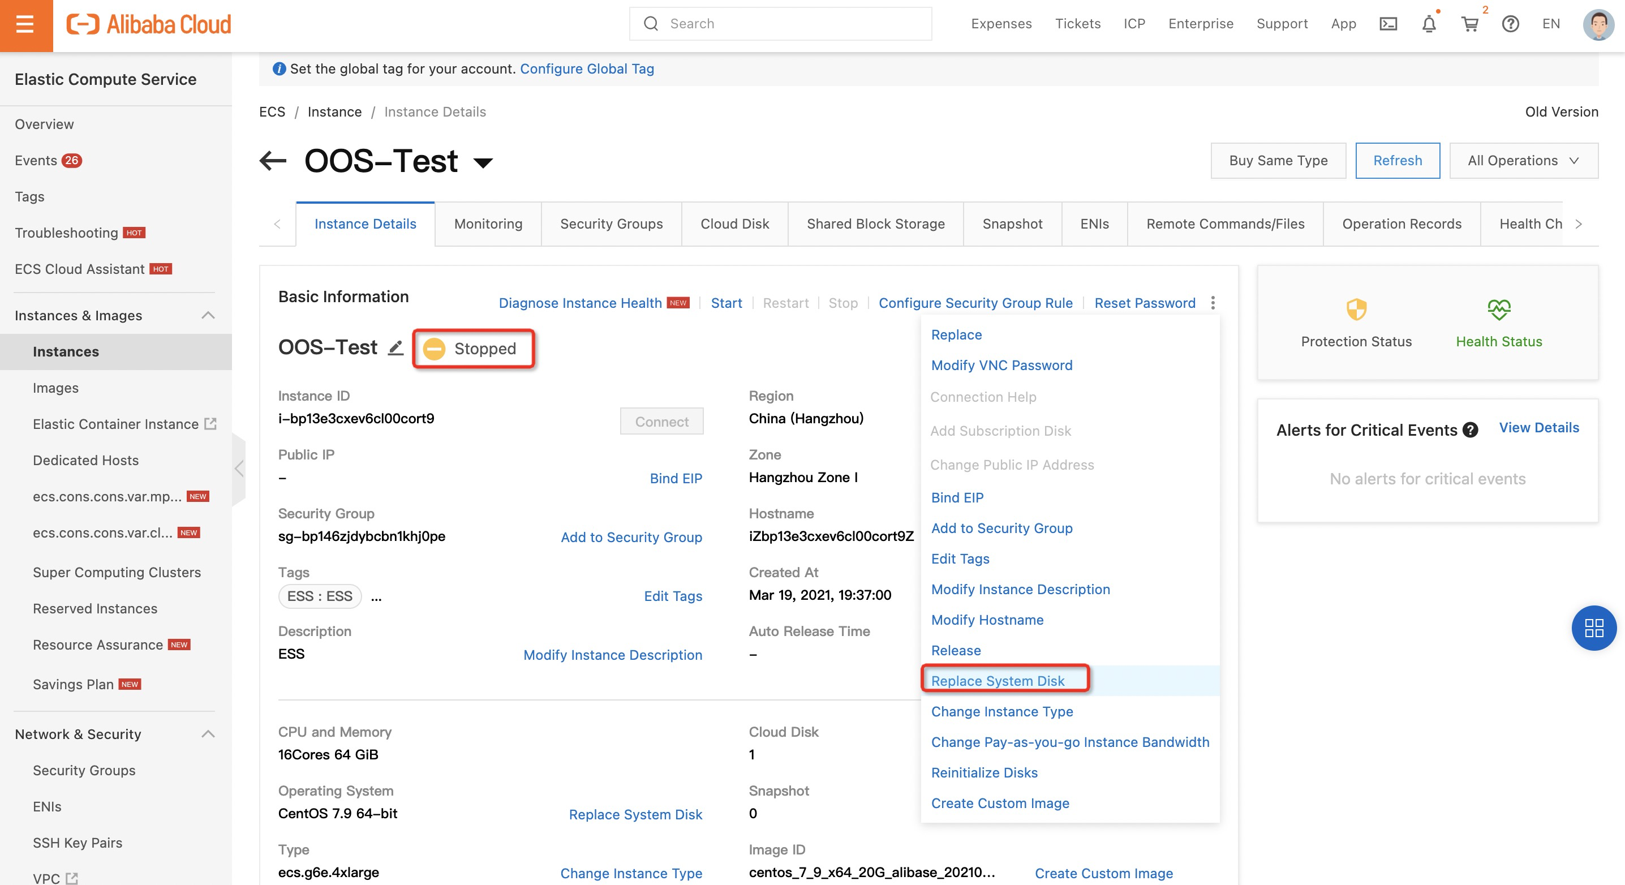This screenshot has height=885, width=1625.
Task: Expand the All Operations dropdown
Action: tap(1523, 160)
